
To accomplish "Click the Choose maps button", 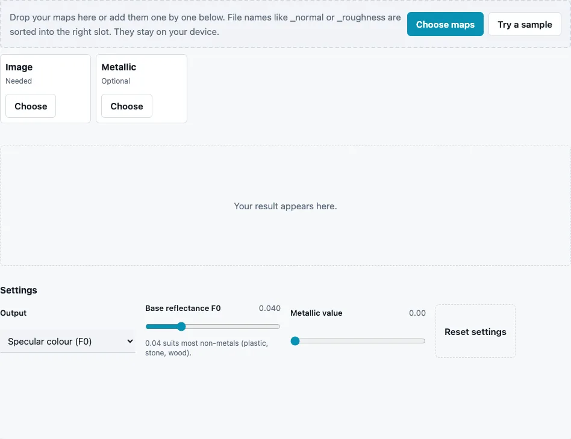I will tap(445, 25).
